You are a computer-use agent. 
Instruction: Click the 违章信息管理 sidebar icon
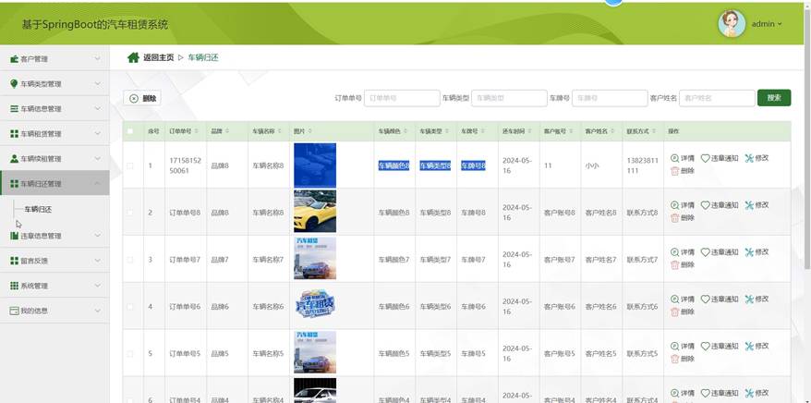tap(14, 236)
